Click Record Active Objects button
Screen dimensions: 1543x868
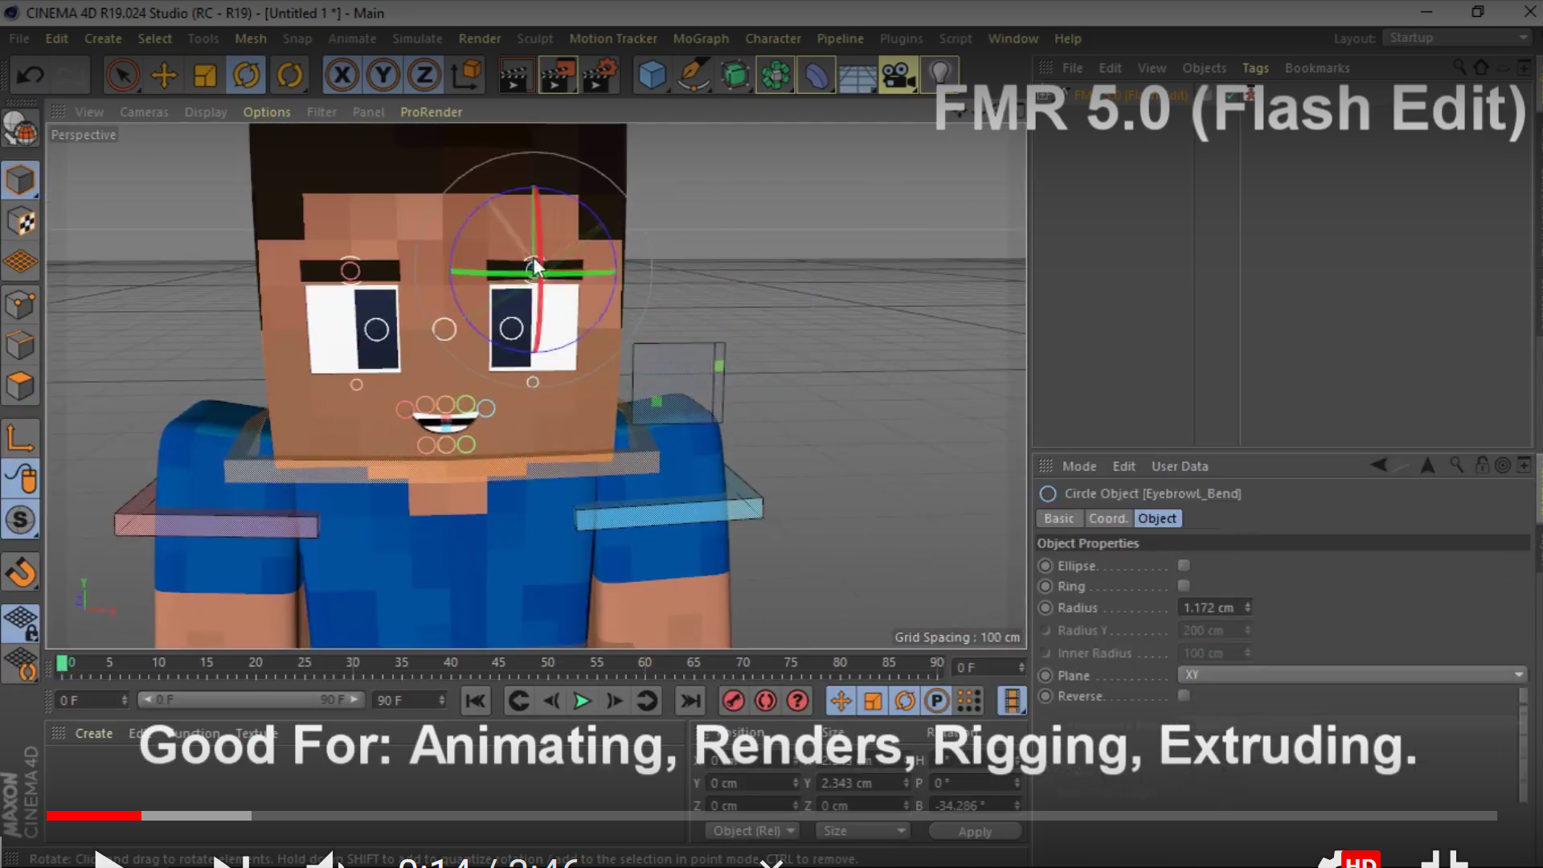(733, 702)
